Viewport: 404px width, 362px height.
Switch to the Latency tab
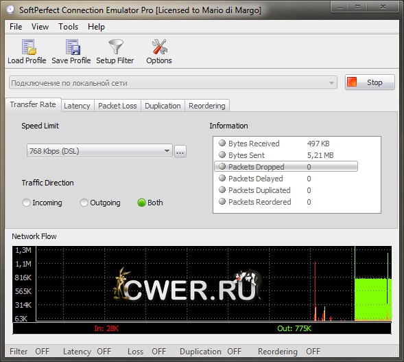(x=77, y=106)
